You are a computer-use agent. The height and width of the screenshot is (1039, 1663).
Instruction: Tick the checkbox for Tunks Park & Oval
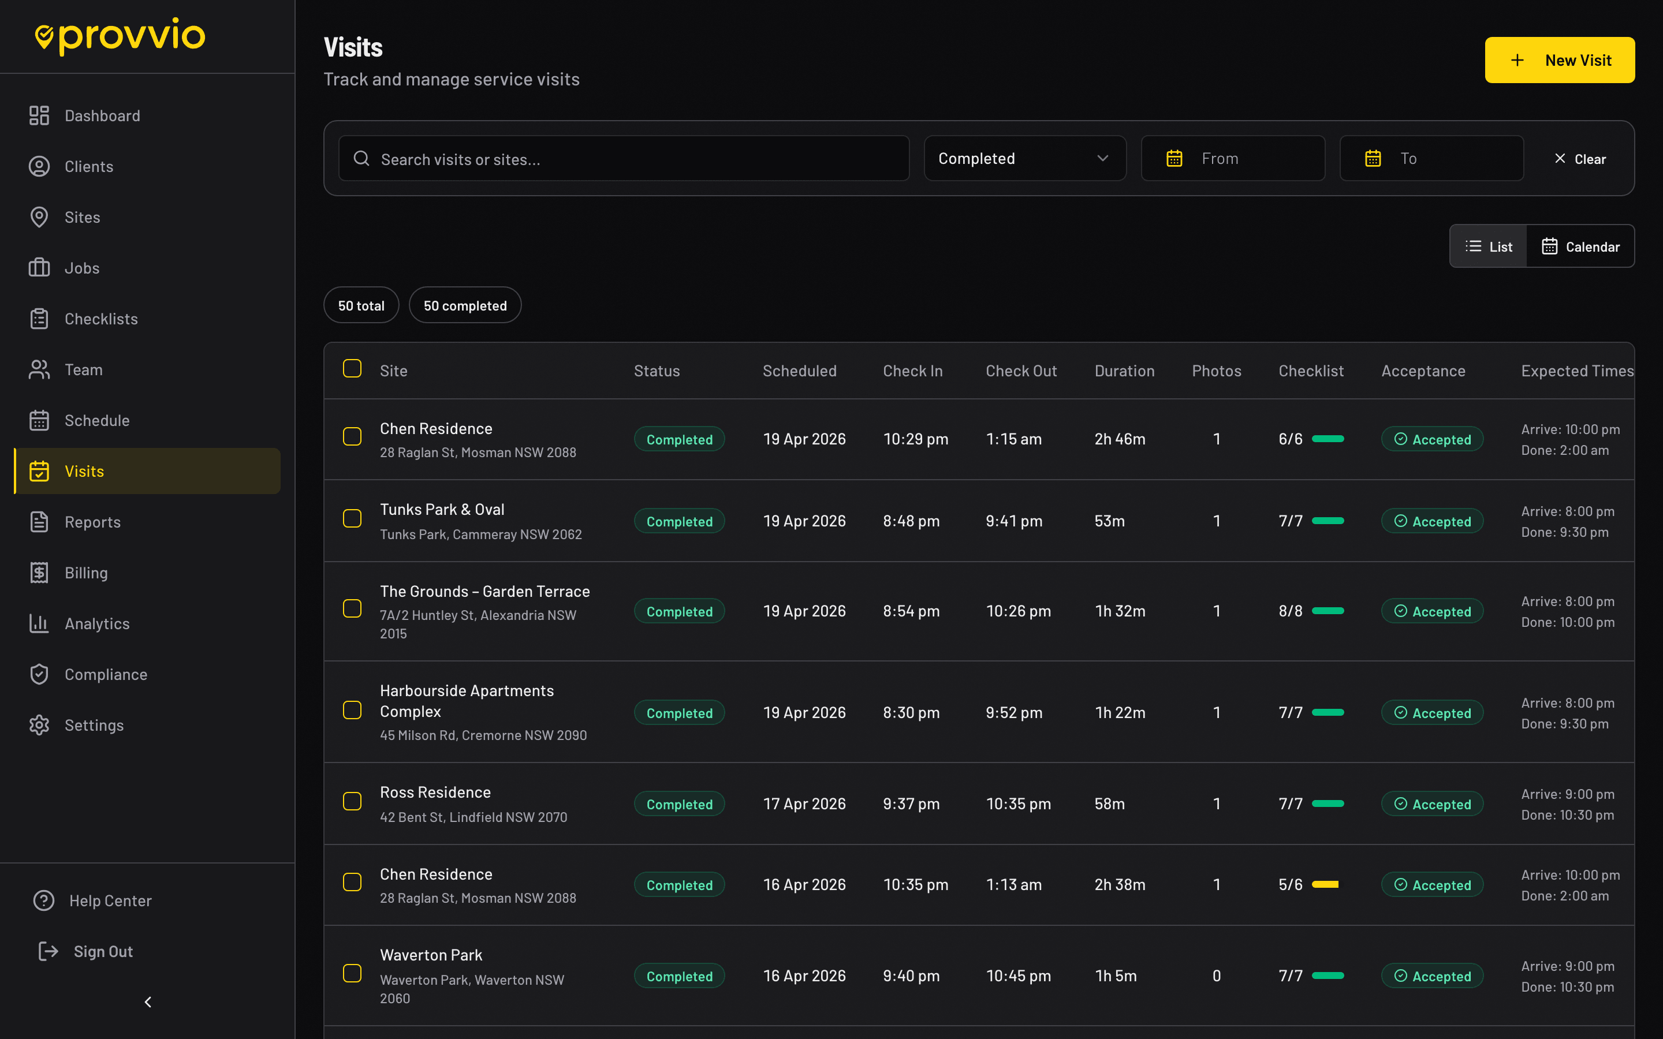pyautogui.click(x=353, y=518)
